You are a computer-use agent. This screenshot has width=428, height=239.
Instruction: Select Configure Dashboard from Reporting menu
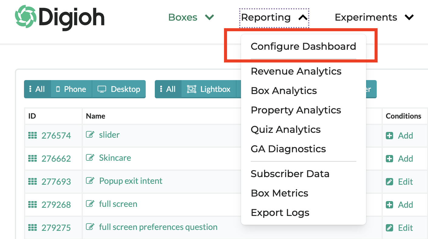click(x=303, y=46)
